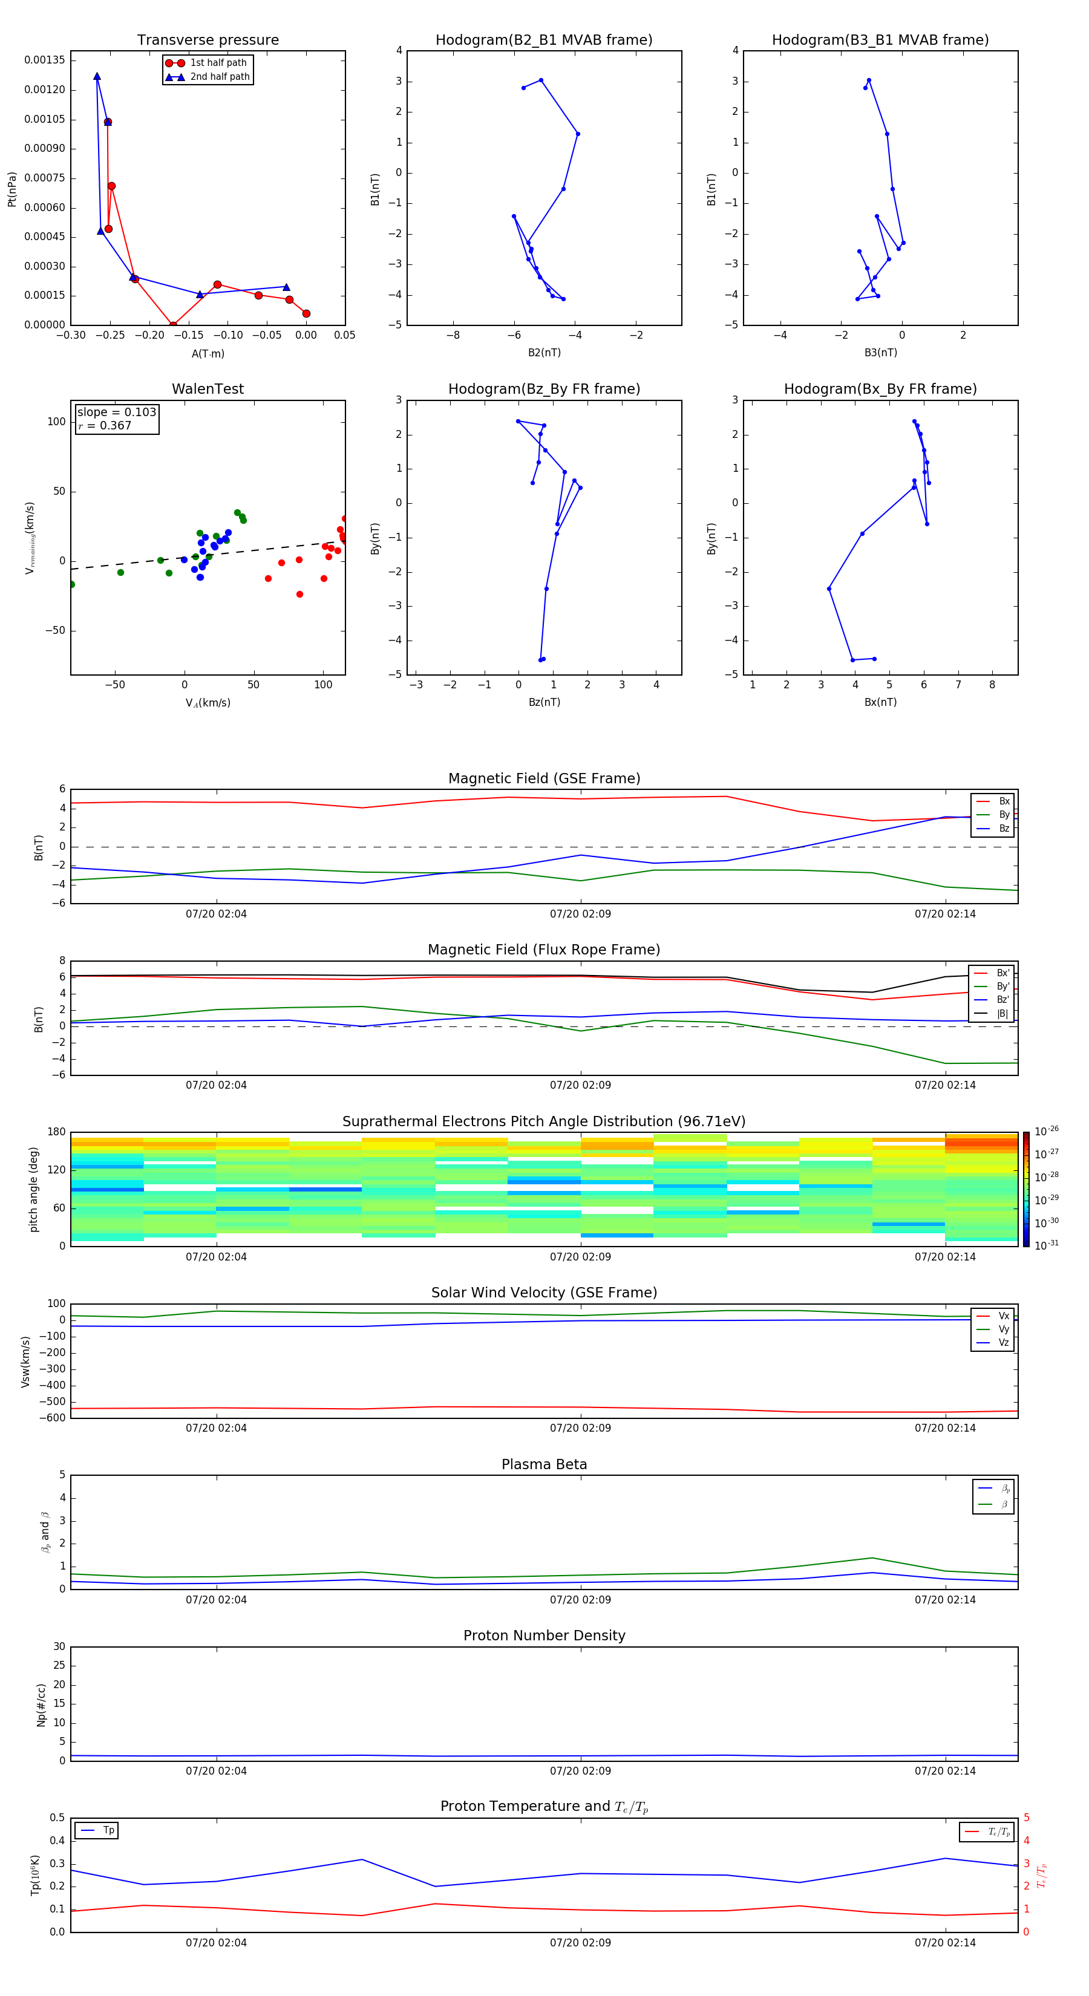Viewport: 1089px width, 1996px height.
Task: Select the 'Hodogram(B2_B1 MVAB frame)' title
Action: pyautogui.click(x=544, y=41)
